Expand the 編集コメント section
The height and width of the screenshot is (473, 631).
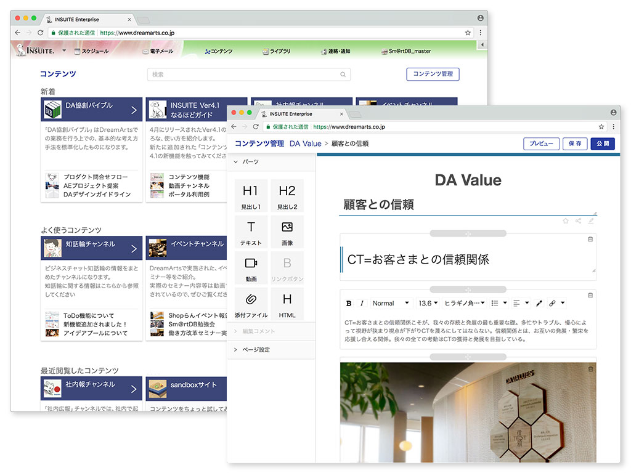[x=272, y=331]
